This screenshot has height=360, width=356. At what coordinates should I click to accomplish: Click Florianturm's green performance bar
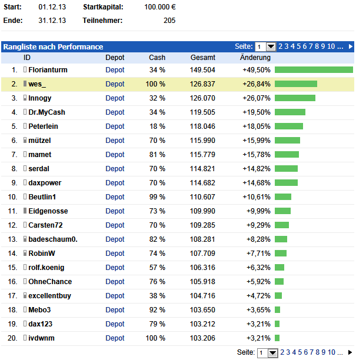[314, 70]
